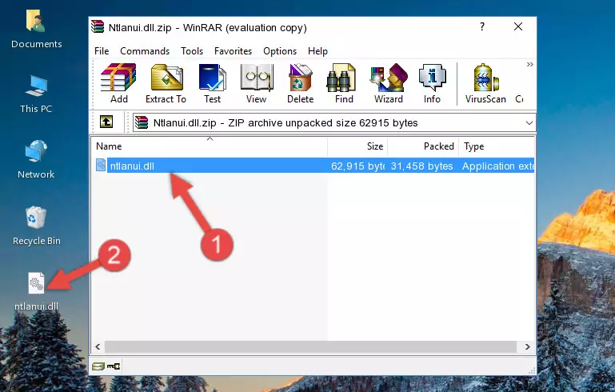615x392 pixels.
Task: Click the left arrow of the horizontal scrollbar
Action: 98,347
